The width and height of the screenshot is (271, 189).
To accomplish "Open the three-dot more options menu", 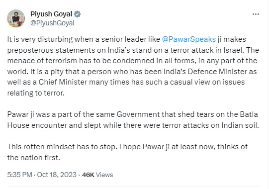I will [256, 14].
